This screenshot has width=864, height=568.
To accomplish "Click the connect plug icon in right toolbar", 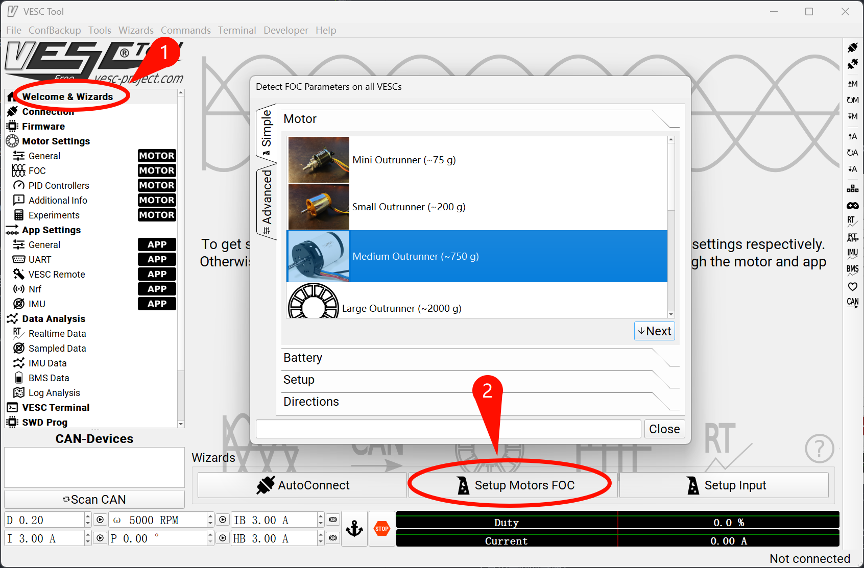I will click(x=853, y=47).
